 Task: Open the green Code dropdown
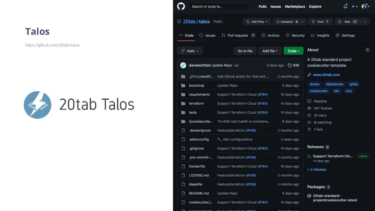pyautogui.click(x=293, y=51)
